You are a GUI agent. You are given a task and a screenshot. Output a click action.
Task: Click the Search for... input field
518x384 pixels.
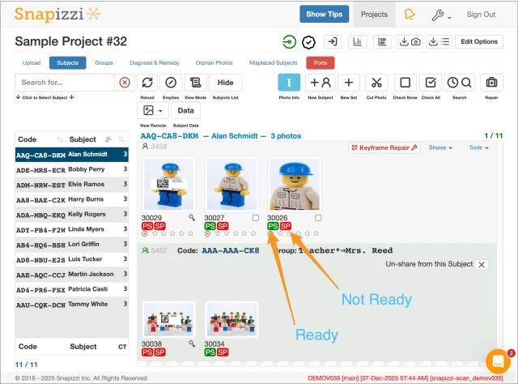click(x=65, y=83)
